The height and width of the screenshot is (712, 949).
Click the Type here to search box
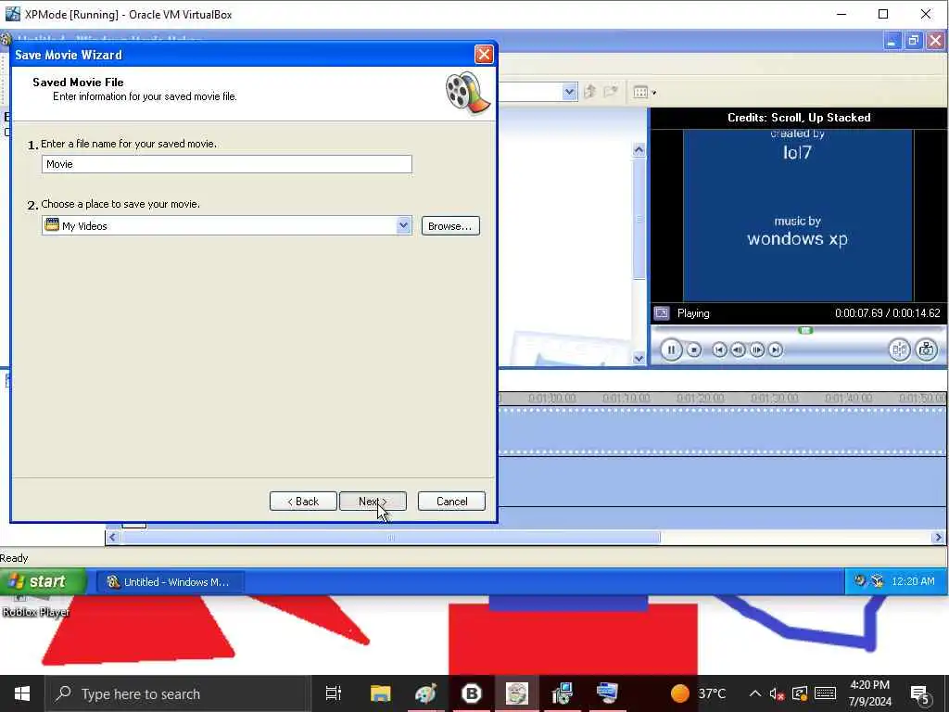179,693
